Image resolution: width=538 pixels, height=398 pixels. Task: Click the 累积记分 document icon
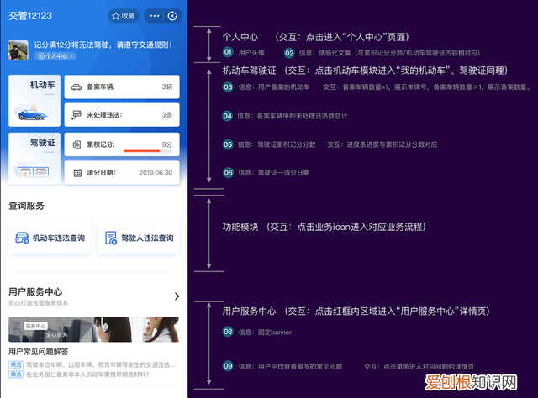[x=76, y=144]
